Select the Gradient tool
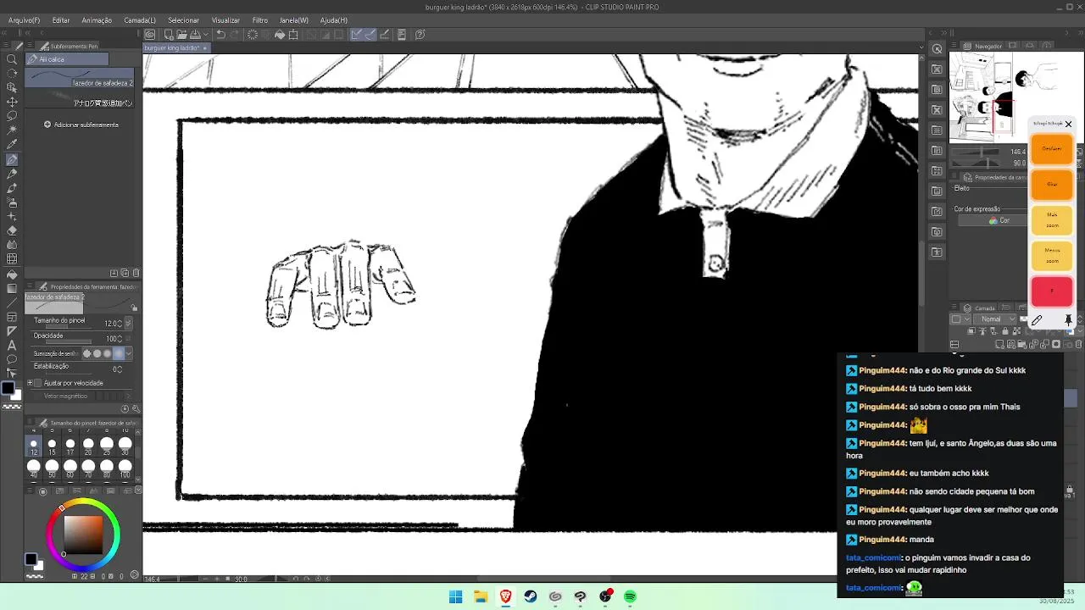 (12, 288)
